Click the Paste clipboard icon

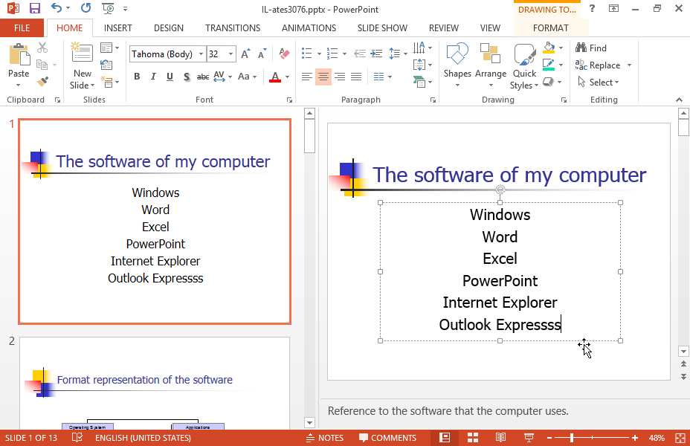tap(19, 56)
